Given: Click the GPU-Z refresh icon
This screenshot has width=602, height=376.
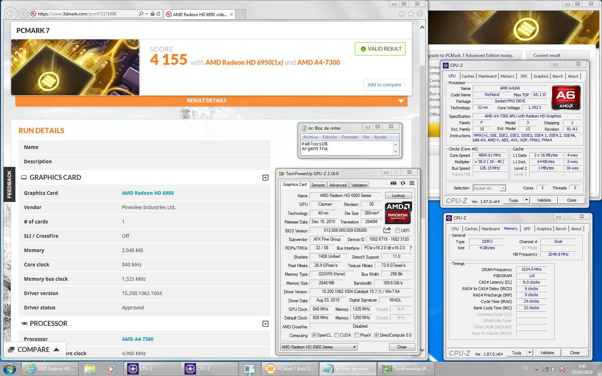Looking at the screenshot, I should (403, 183).
